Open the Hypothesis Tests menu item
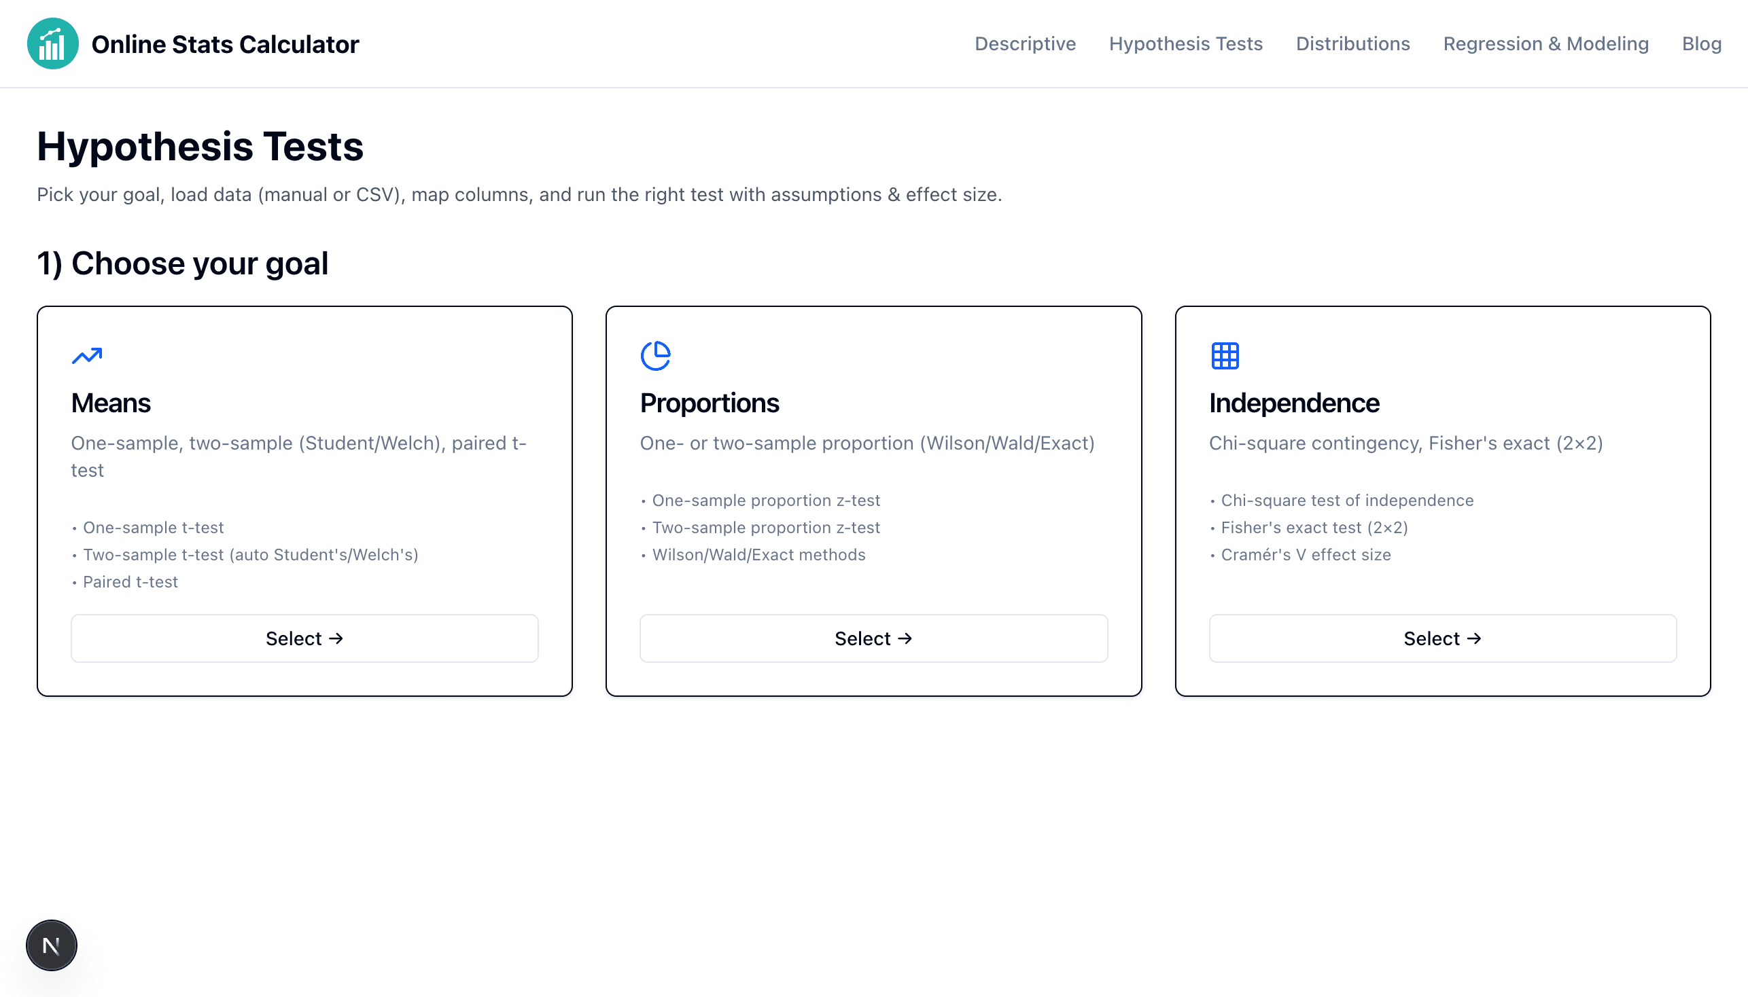 (1185, 43)
